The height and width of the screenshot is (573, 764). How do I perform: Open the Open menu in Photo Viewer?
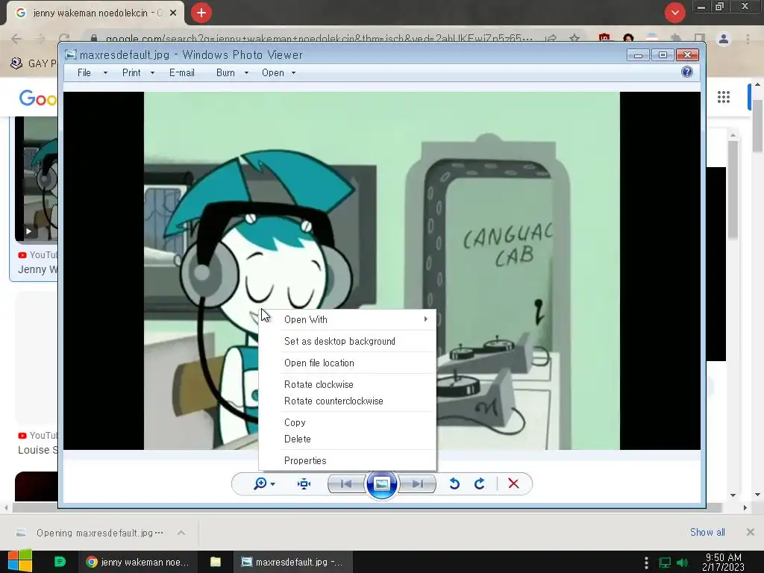273,72
